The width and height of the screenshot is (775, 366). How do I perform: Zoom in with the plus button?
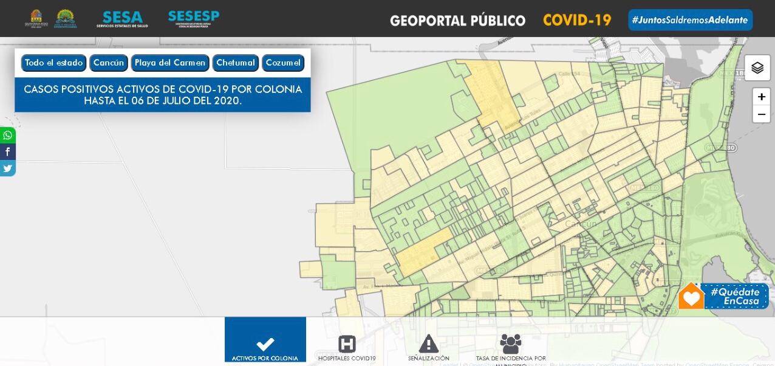click(761, 97)
